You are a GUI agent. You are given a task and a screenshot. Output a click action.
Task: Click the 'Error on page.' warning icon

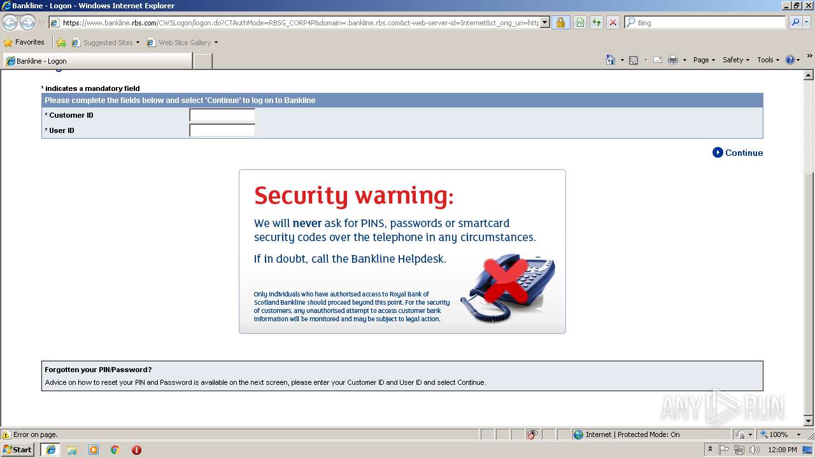click(6, 434)
